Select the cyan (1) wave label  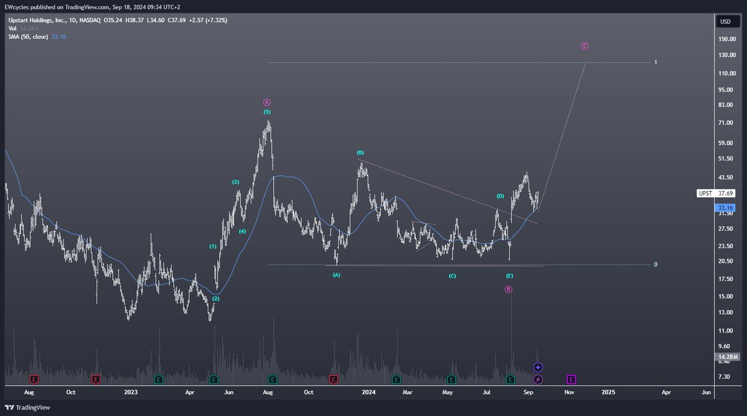coord(213,247)
